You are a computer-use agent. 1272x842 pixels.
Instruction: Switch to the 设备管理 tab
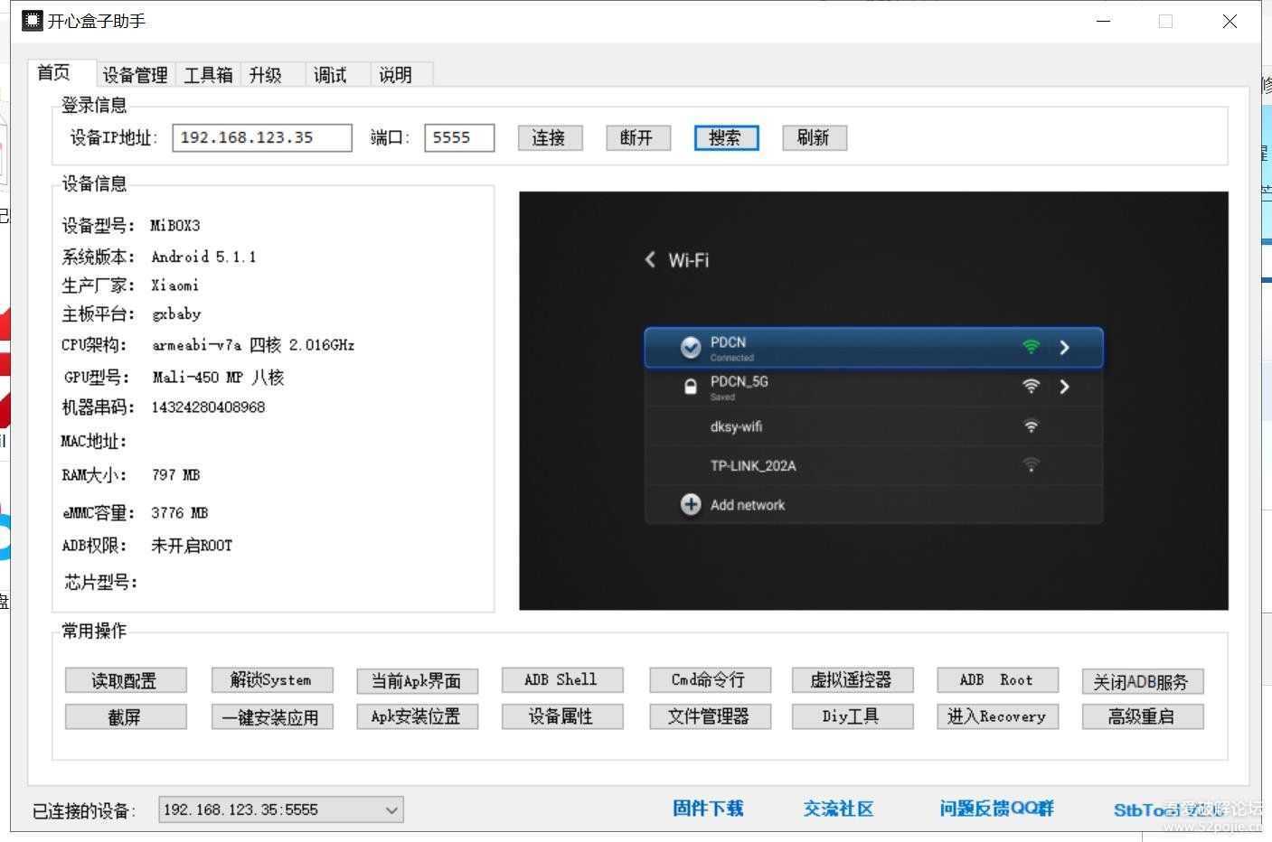pyautogui.click(x=134, y=74)
